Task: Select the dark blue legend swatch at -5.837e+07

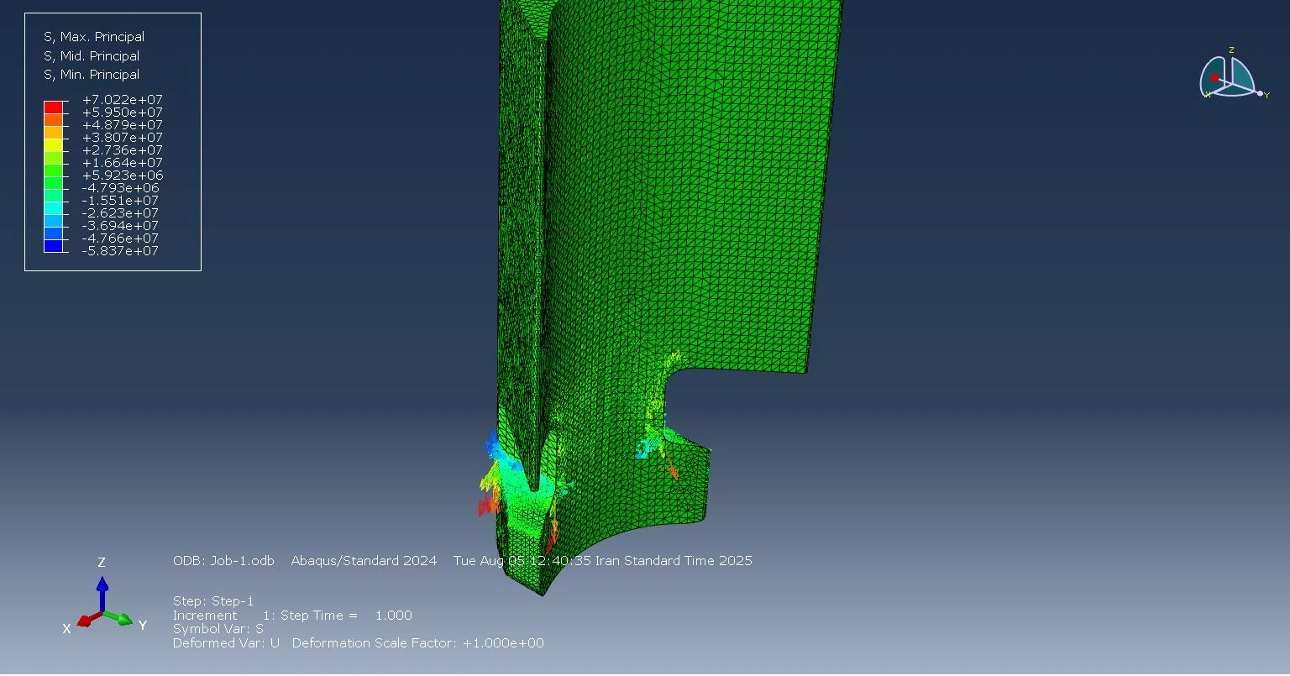Action: pos(53,246)
